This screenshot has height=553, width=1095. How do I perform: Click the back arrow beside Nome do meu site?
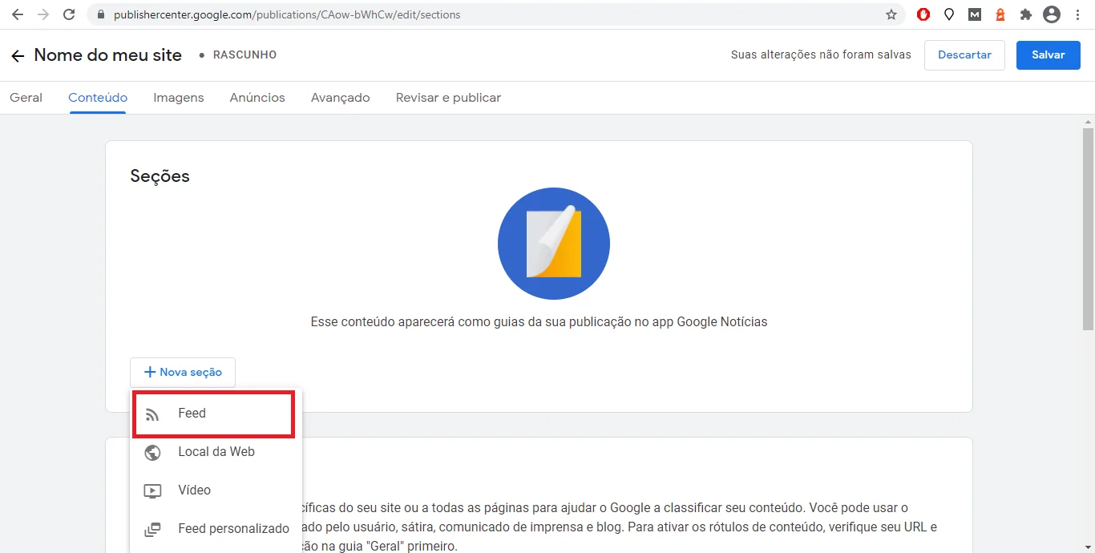pos(18,56)
